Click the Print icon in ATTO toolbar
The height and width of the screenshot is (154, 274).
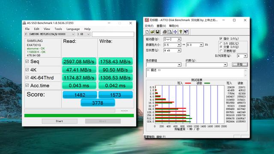pyautogui.click(x=164, y=32)
